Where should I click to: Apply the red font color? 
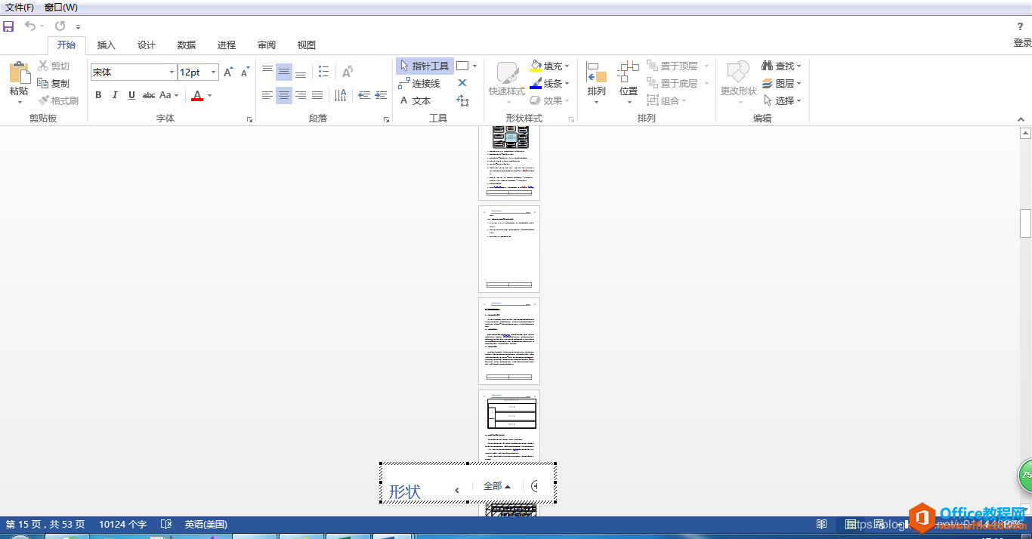click(197, 95)
